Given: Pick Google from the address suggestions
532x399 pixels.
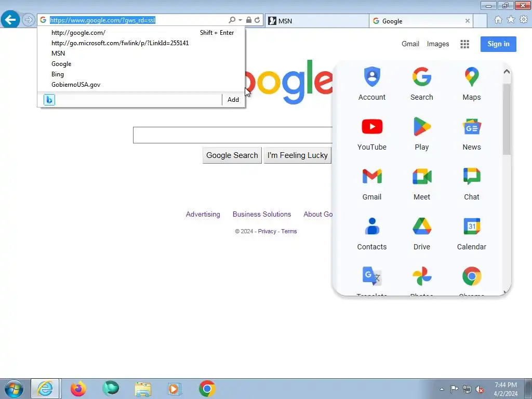Looking at the screenshot, I should click(x=141, y=64).
